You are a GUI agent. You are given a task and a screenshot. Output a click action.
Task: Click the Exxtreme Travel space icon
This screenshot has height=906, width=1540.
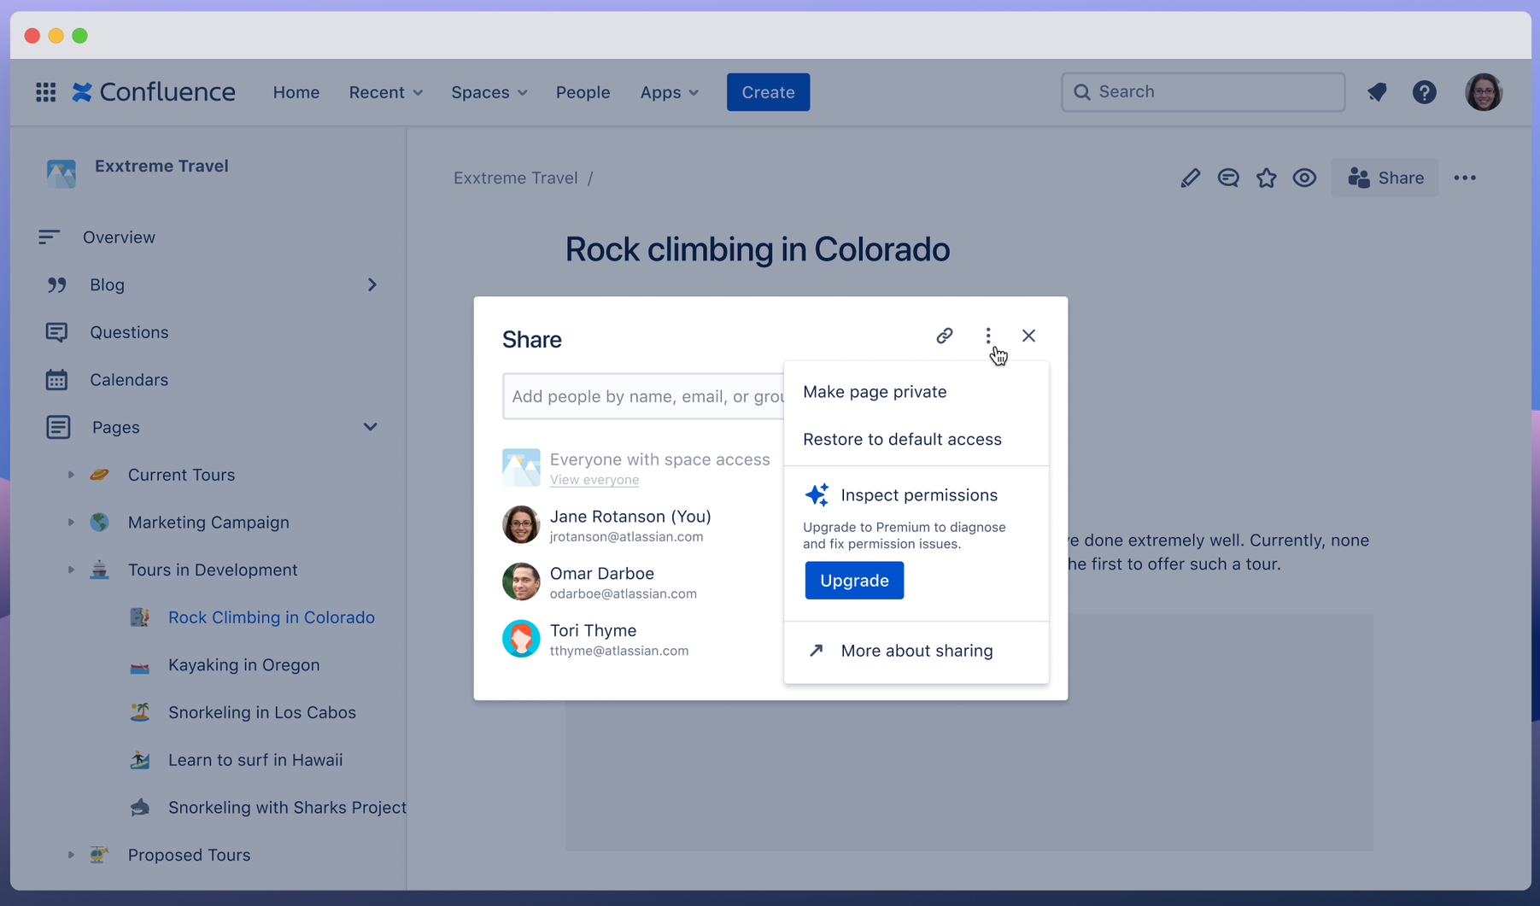(61, 172)
